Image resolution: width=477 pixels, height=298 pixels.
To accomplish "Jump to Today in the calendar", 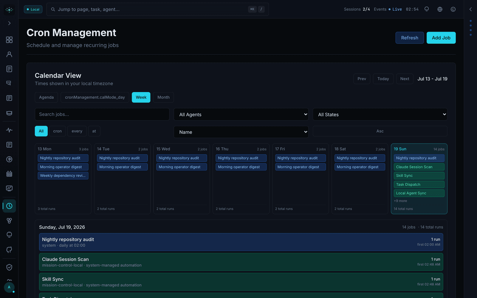I will pyautogui.click(x=383, y=79).
